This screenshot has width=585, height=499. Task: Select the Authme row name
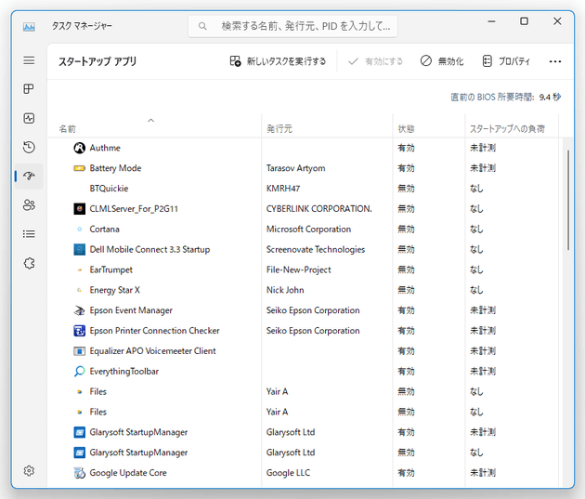pos(105,148)
